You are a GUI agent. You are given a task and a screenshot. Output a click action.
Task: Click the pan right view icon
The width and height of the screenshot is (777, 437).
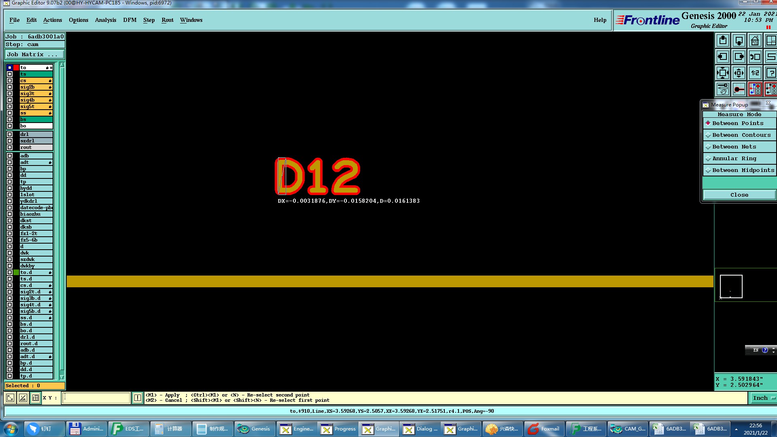point(739,57)
